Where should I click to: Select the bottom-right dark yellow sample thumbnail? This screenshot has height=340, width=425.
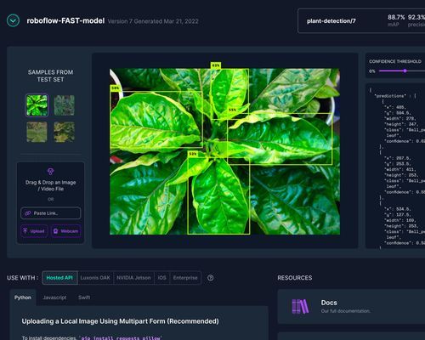[65, 132]
